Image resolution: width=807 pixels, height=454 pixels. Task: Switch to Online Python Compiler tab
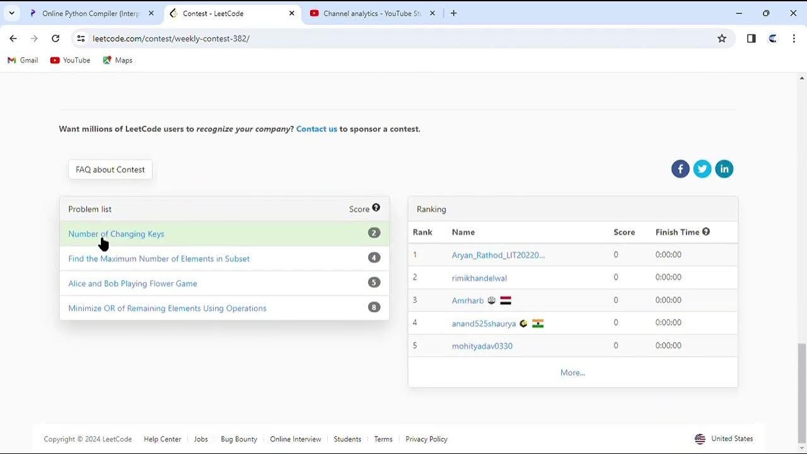[91, 13]
